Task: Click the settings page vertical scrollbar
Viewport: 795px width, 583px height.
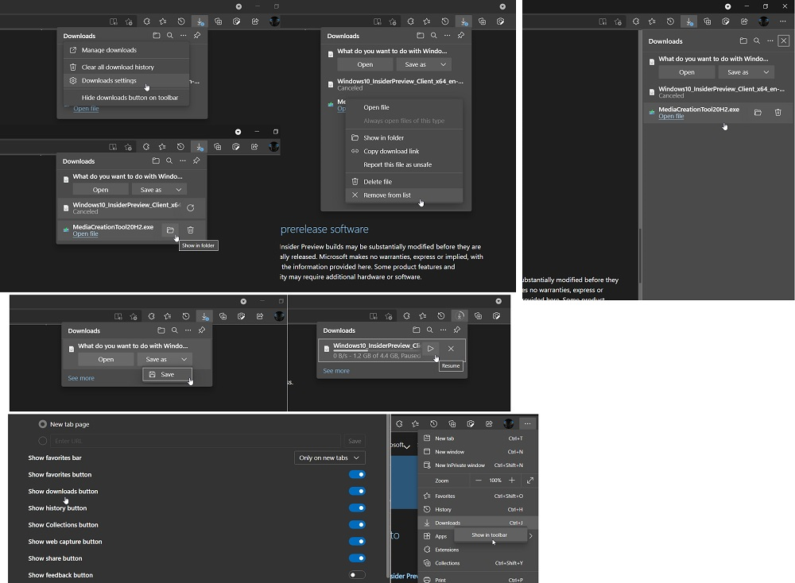Action: click(x=389, y=496)
